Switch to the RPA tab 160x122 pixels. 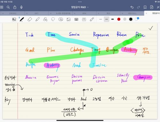[84, 13]
